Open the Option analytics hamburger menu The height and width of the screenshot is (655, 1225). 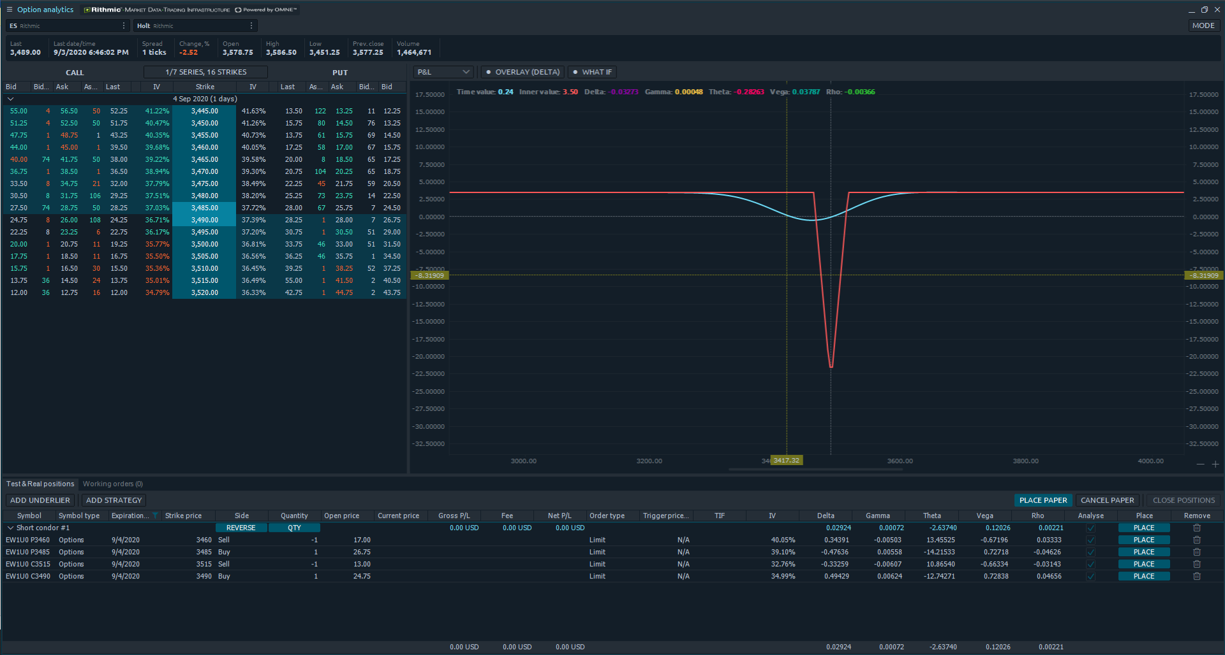pyautogui.click(x=9, y=10)
